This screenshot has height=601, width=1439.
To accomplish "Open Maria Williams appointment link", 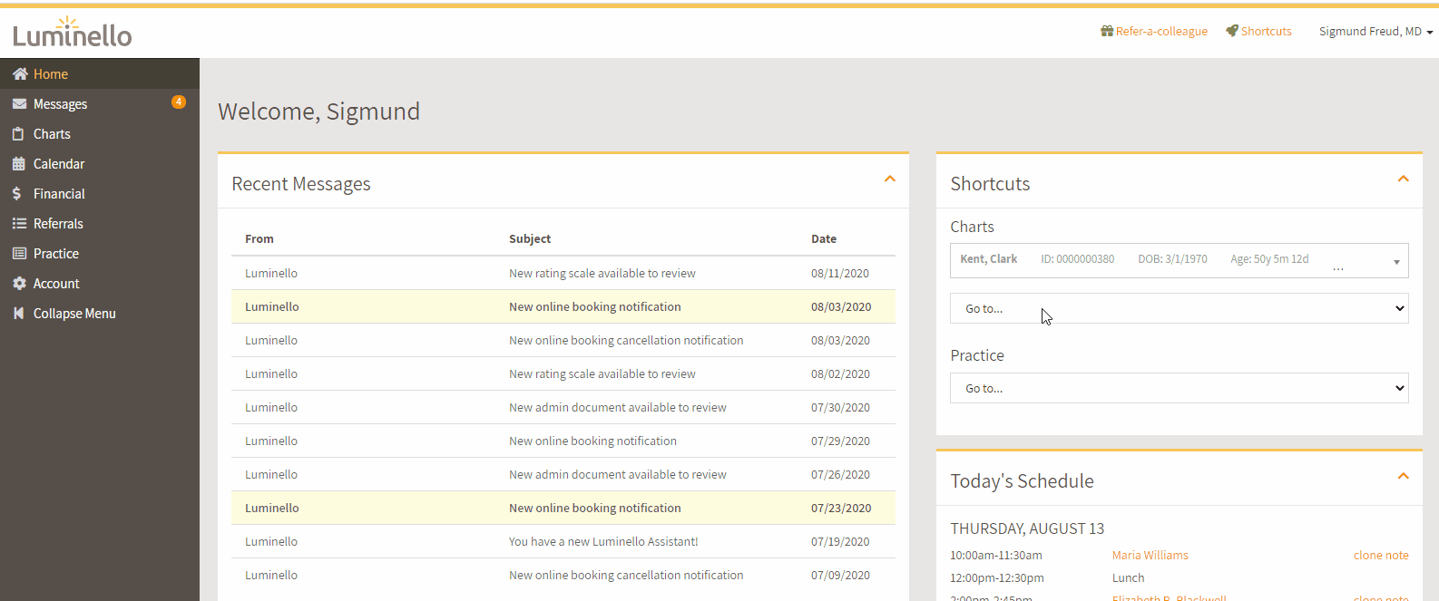I will (1150, 556).
